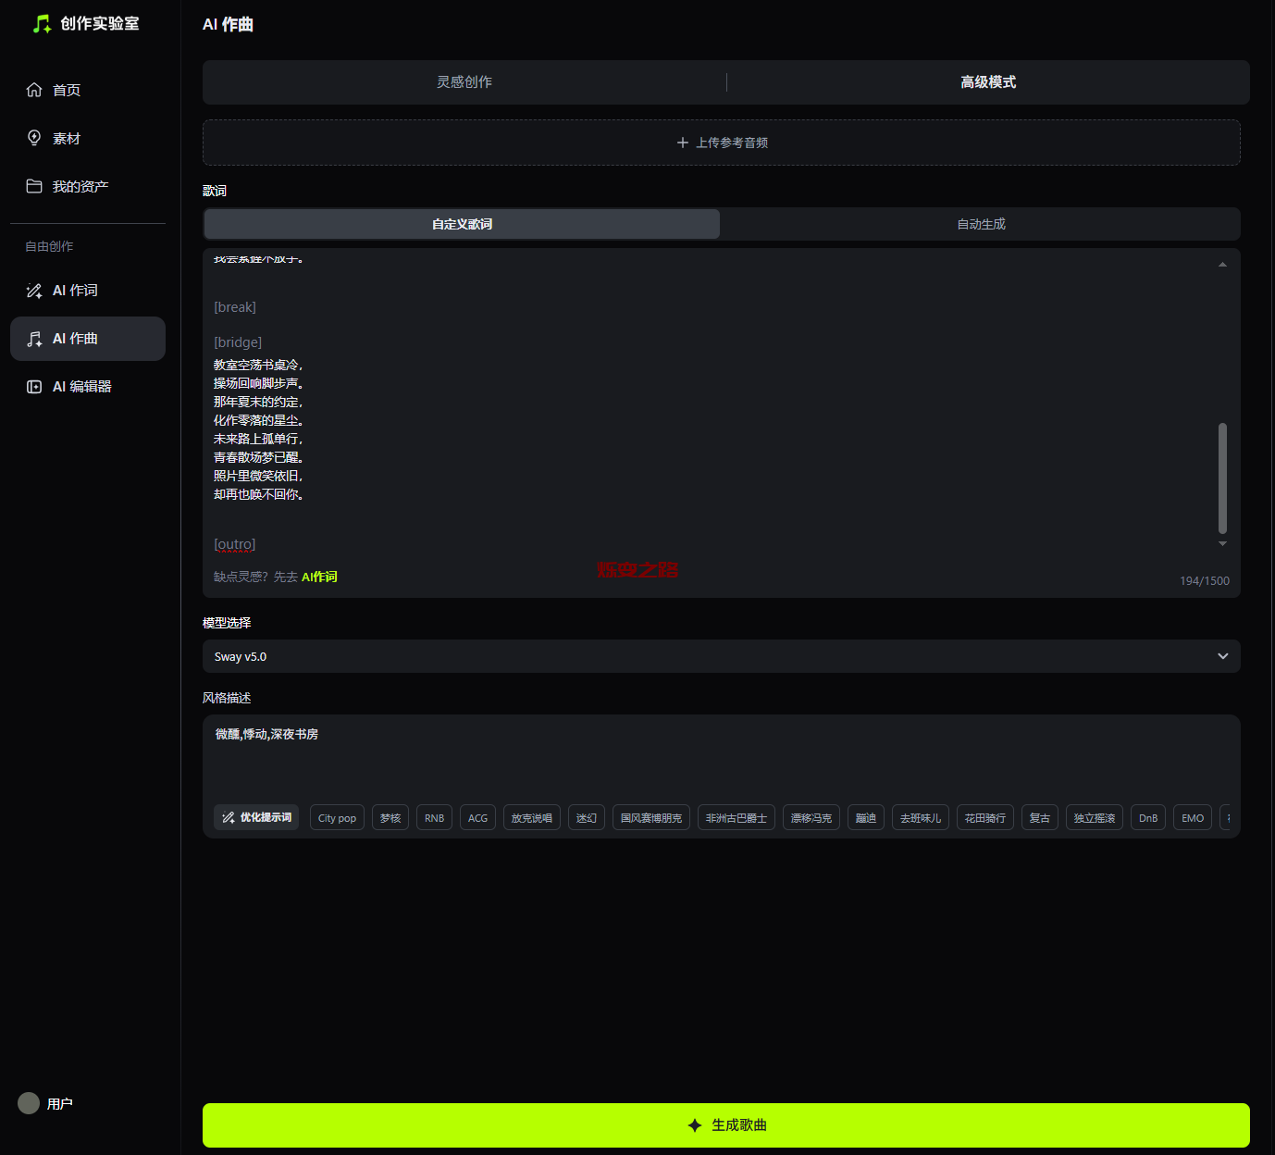Click the user avatar icon
This screenshot has height=1155, width=1275.
point(29,1103)
